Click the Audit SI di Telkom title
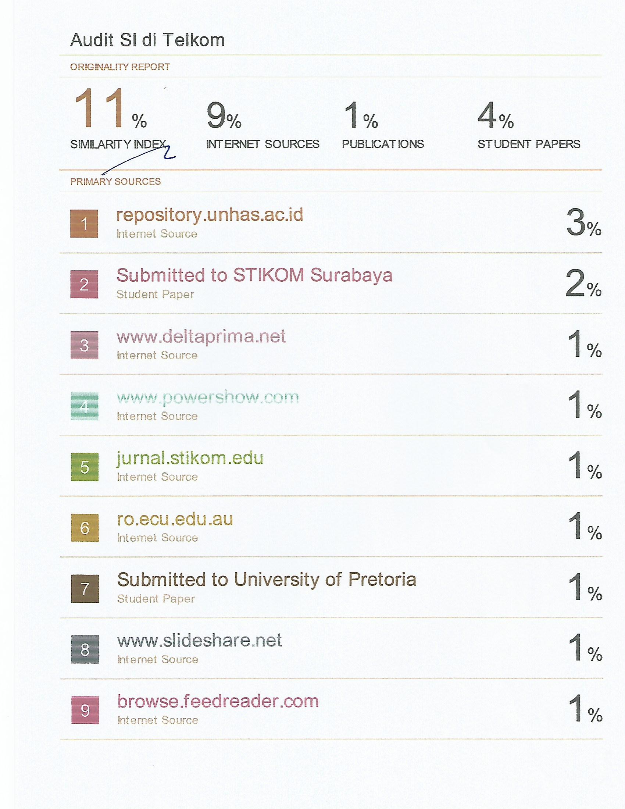The height and width of the screenshot is (809, 625). pyautogui.click(x=147, y=40)
